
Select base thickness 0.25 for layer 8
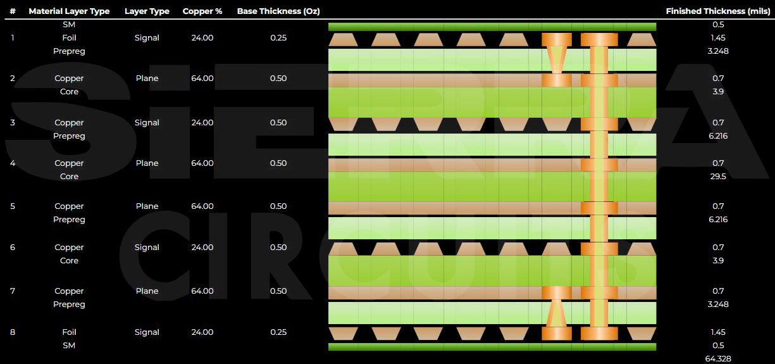(x=278, y=332)
